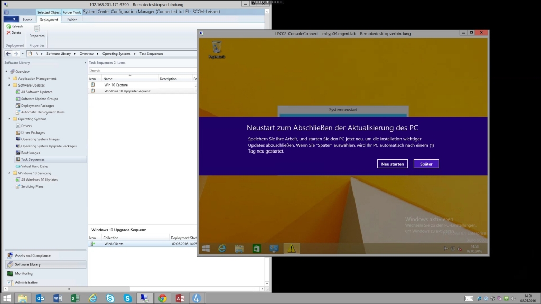Open Excel from the host taskbar

click(x=75, y=298)
